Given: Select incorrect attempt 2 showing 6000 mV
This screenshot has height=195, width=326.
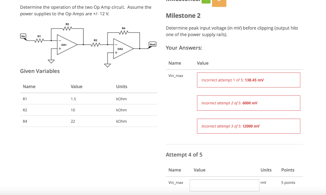Looking at the screenshot, I should pyautogui.click(x=248, y=103).
